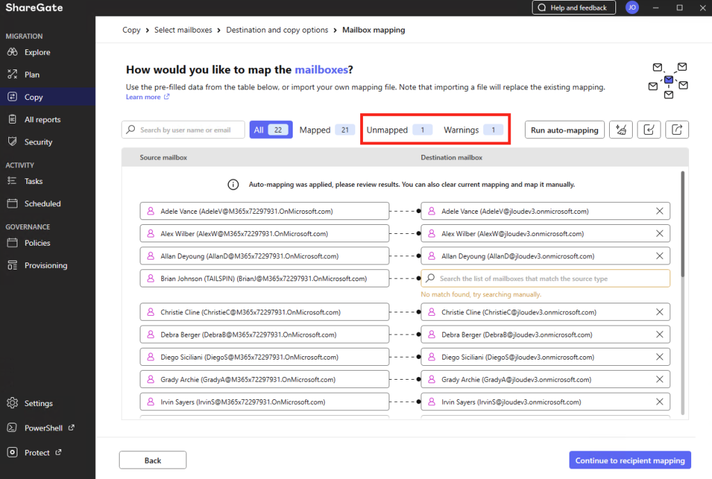Viewport: 712px width, 479px height.
Task: Remove Irvin Sayers destination mapping
Action: click(x=659, y=402)
